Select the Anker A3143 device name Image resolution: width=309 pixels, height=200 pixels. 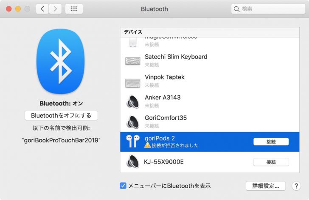[163, 97]
